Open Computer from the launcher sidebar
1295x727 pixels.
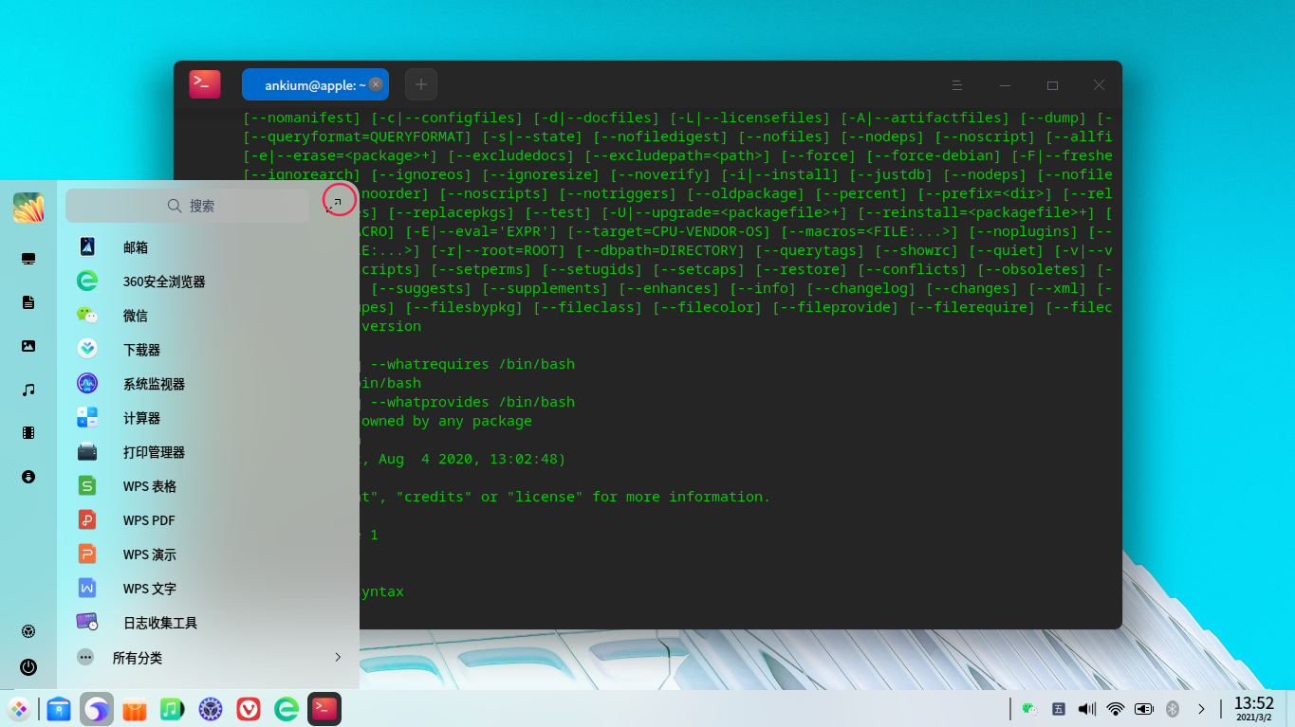(28, 259)
